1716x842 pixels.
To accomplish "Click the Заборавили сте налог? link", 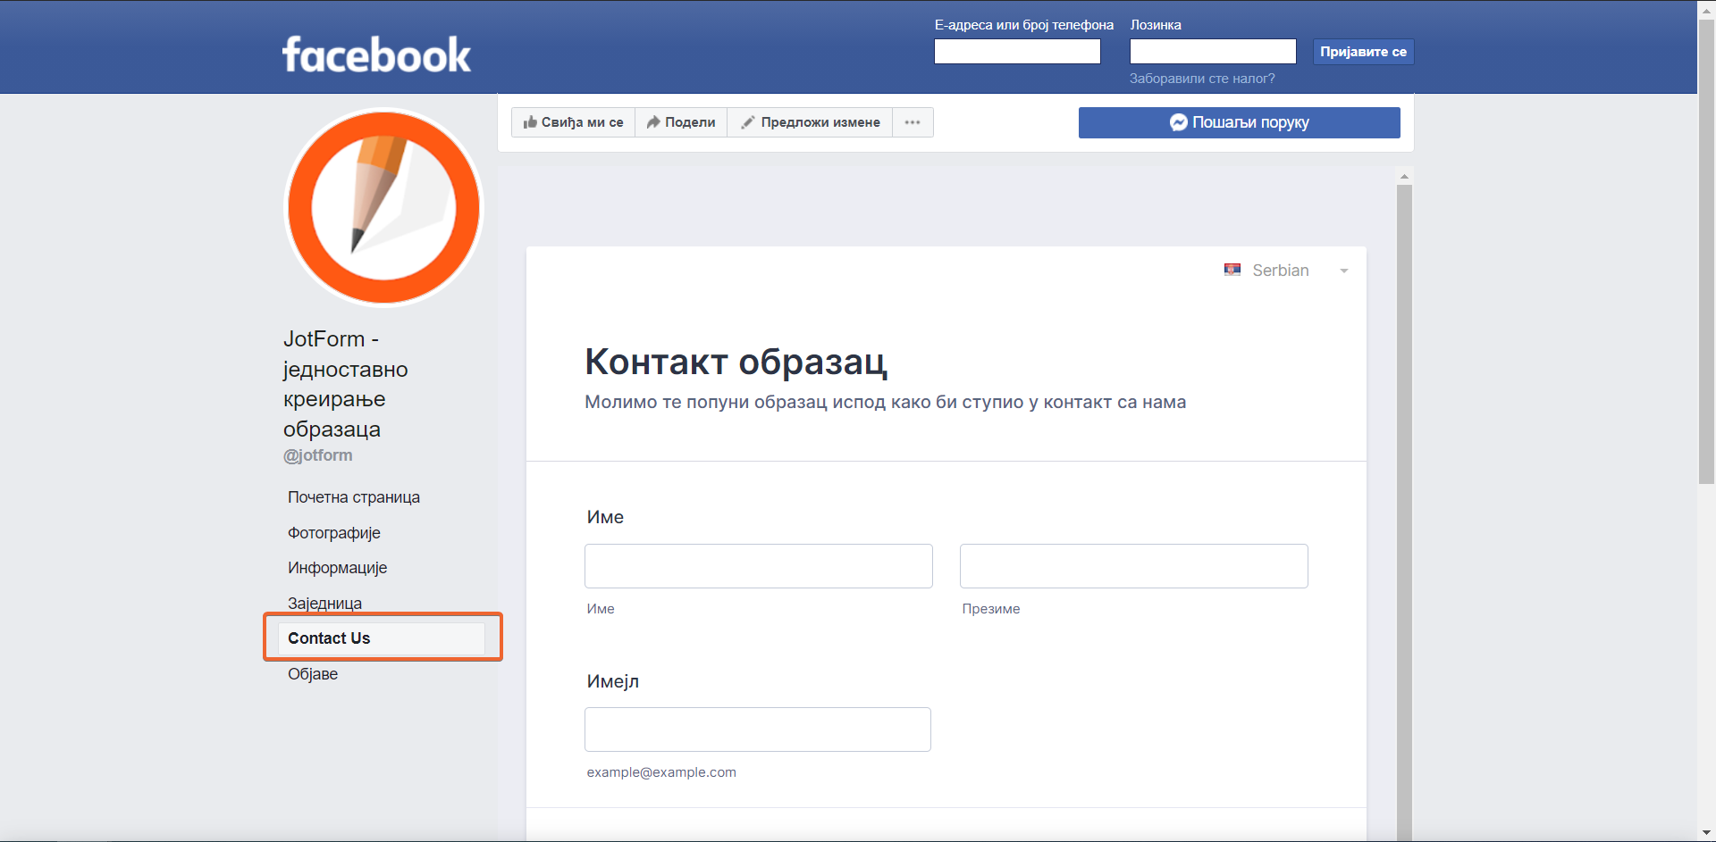I will [1202, 79].
